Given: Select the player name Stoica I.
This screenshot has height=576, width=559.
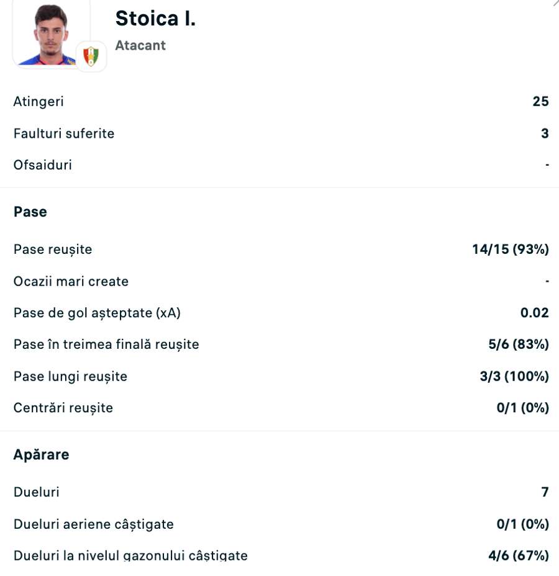Looking at the screenshot, I should [155, 18].
